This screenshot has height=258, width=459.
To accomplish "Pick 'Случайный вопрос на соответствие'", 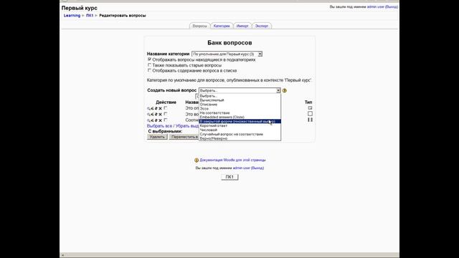I will click(240, 134).
